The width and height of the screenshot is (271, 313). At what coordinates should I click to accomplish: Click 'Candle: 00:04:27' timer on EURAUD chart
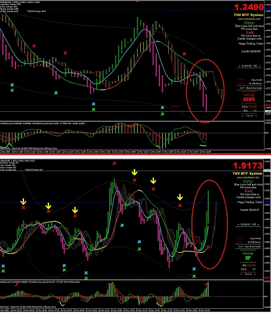249,210
